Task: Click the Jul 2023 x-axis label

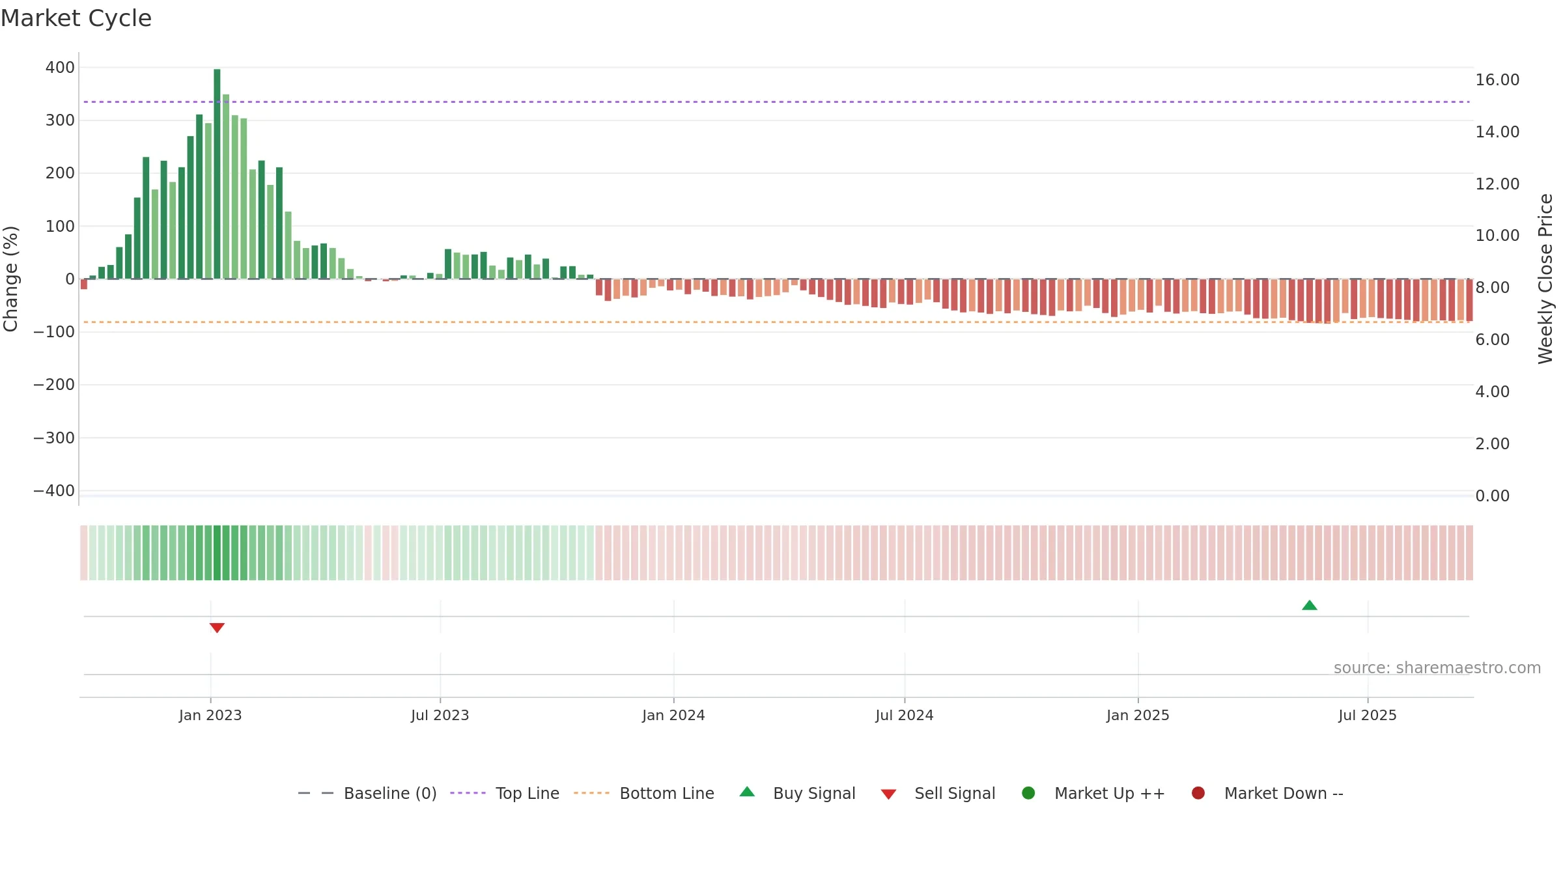Action: click(x=440, y=716)
